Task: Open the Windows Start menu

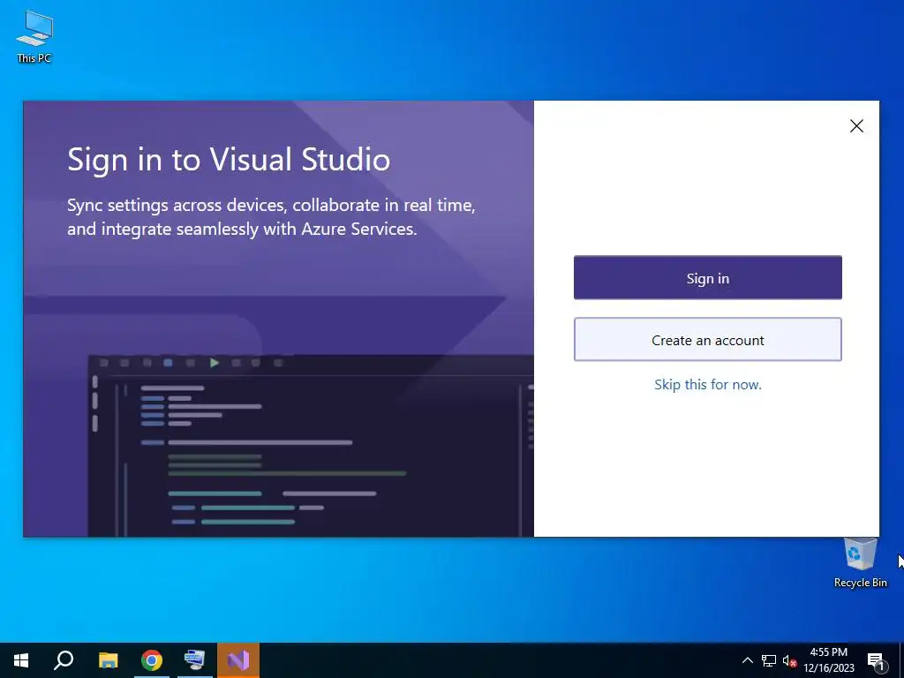Action: (21, 660)
